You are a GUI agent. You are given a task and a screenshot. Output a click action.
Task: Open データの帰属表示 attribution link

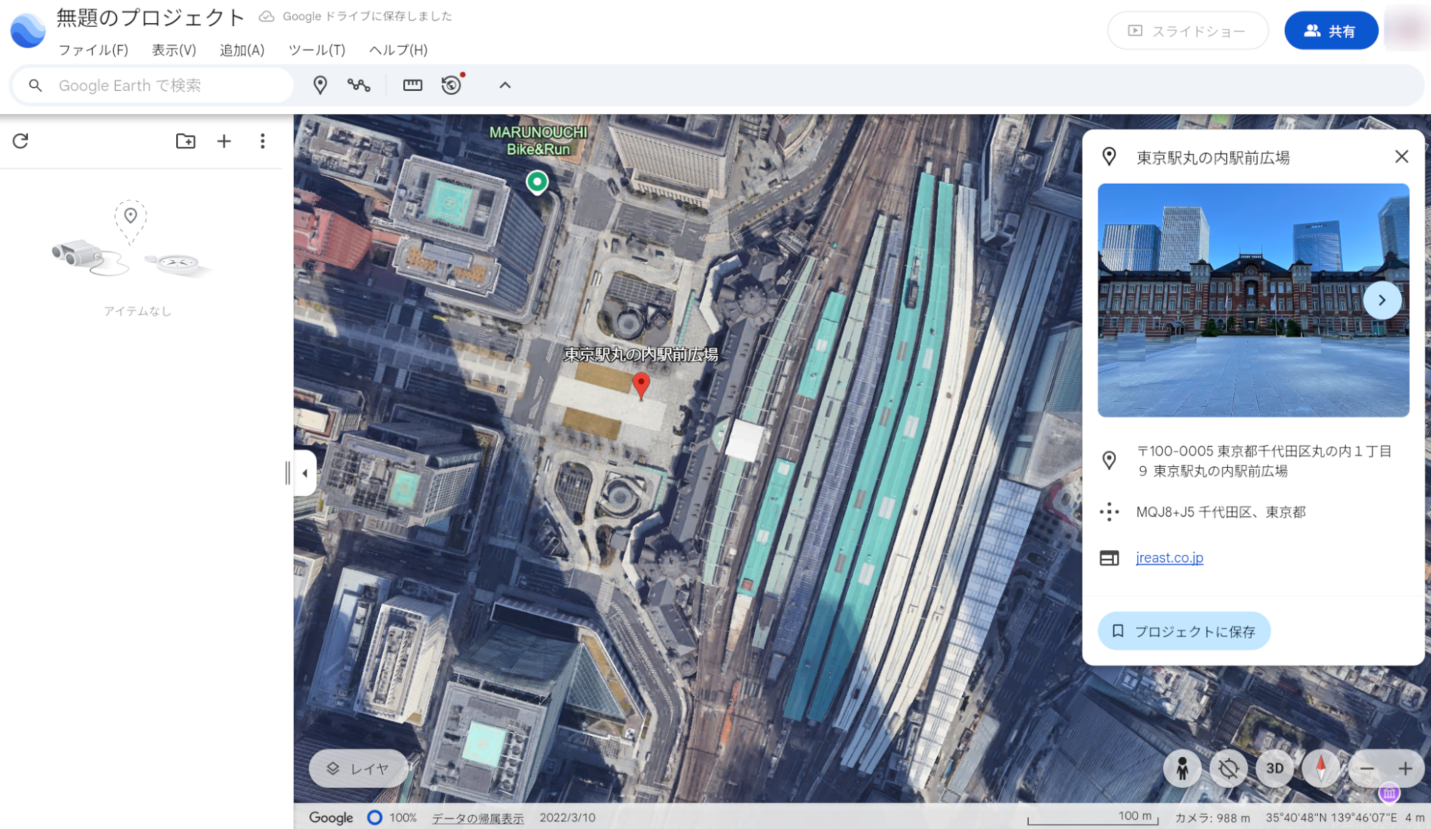click(477, 818)
